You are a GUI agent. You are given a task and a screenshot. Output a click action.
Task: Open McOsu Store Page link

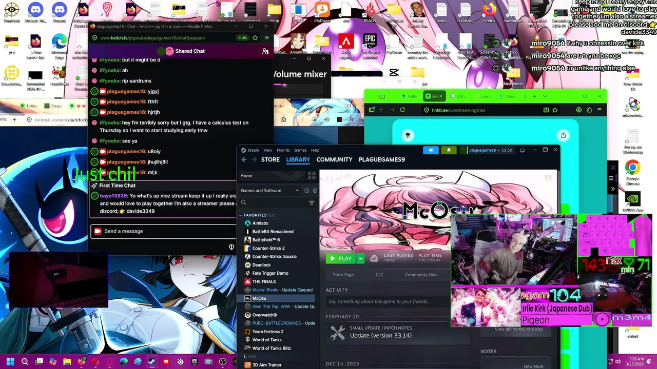click(x=343, y=275)
